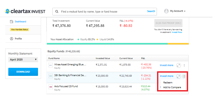Open the My Account dropdown

[178, 11]
